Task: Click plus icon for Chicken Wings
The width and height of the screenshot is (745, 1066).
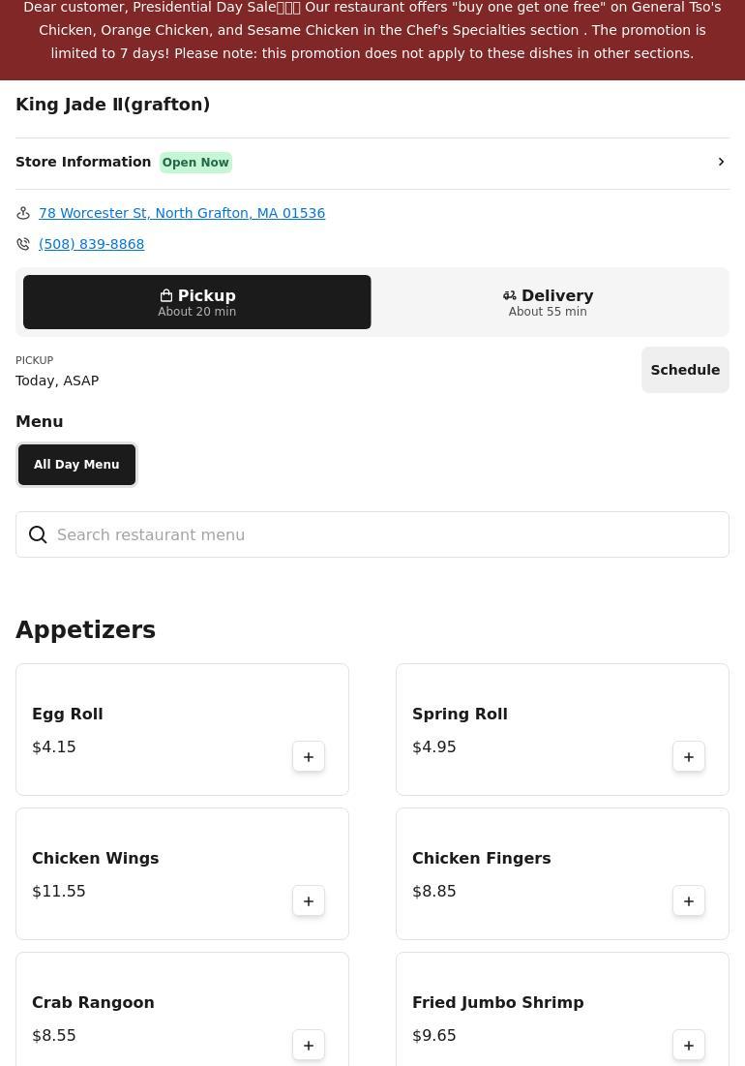Action: (309, 901)
